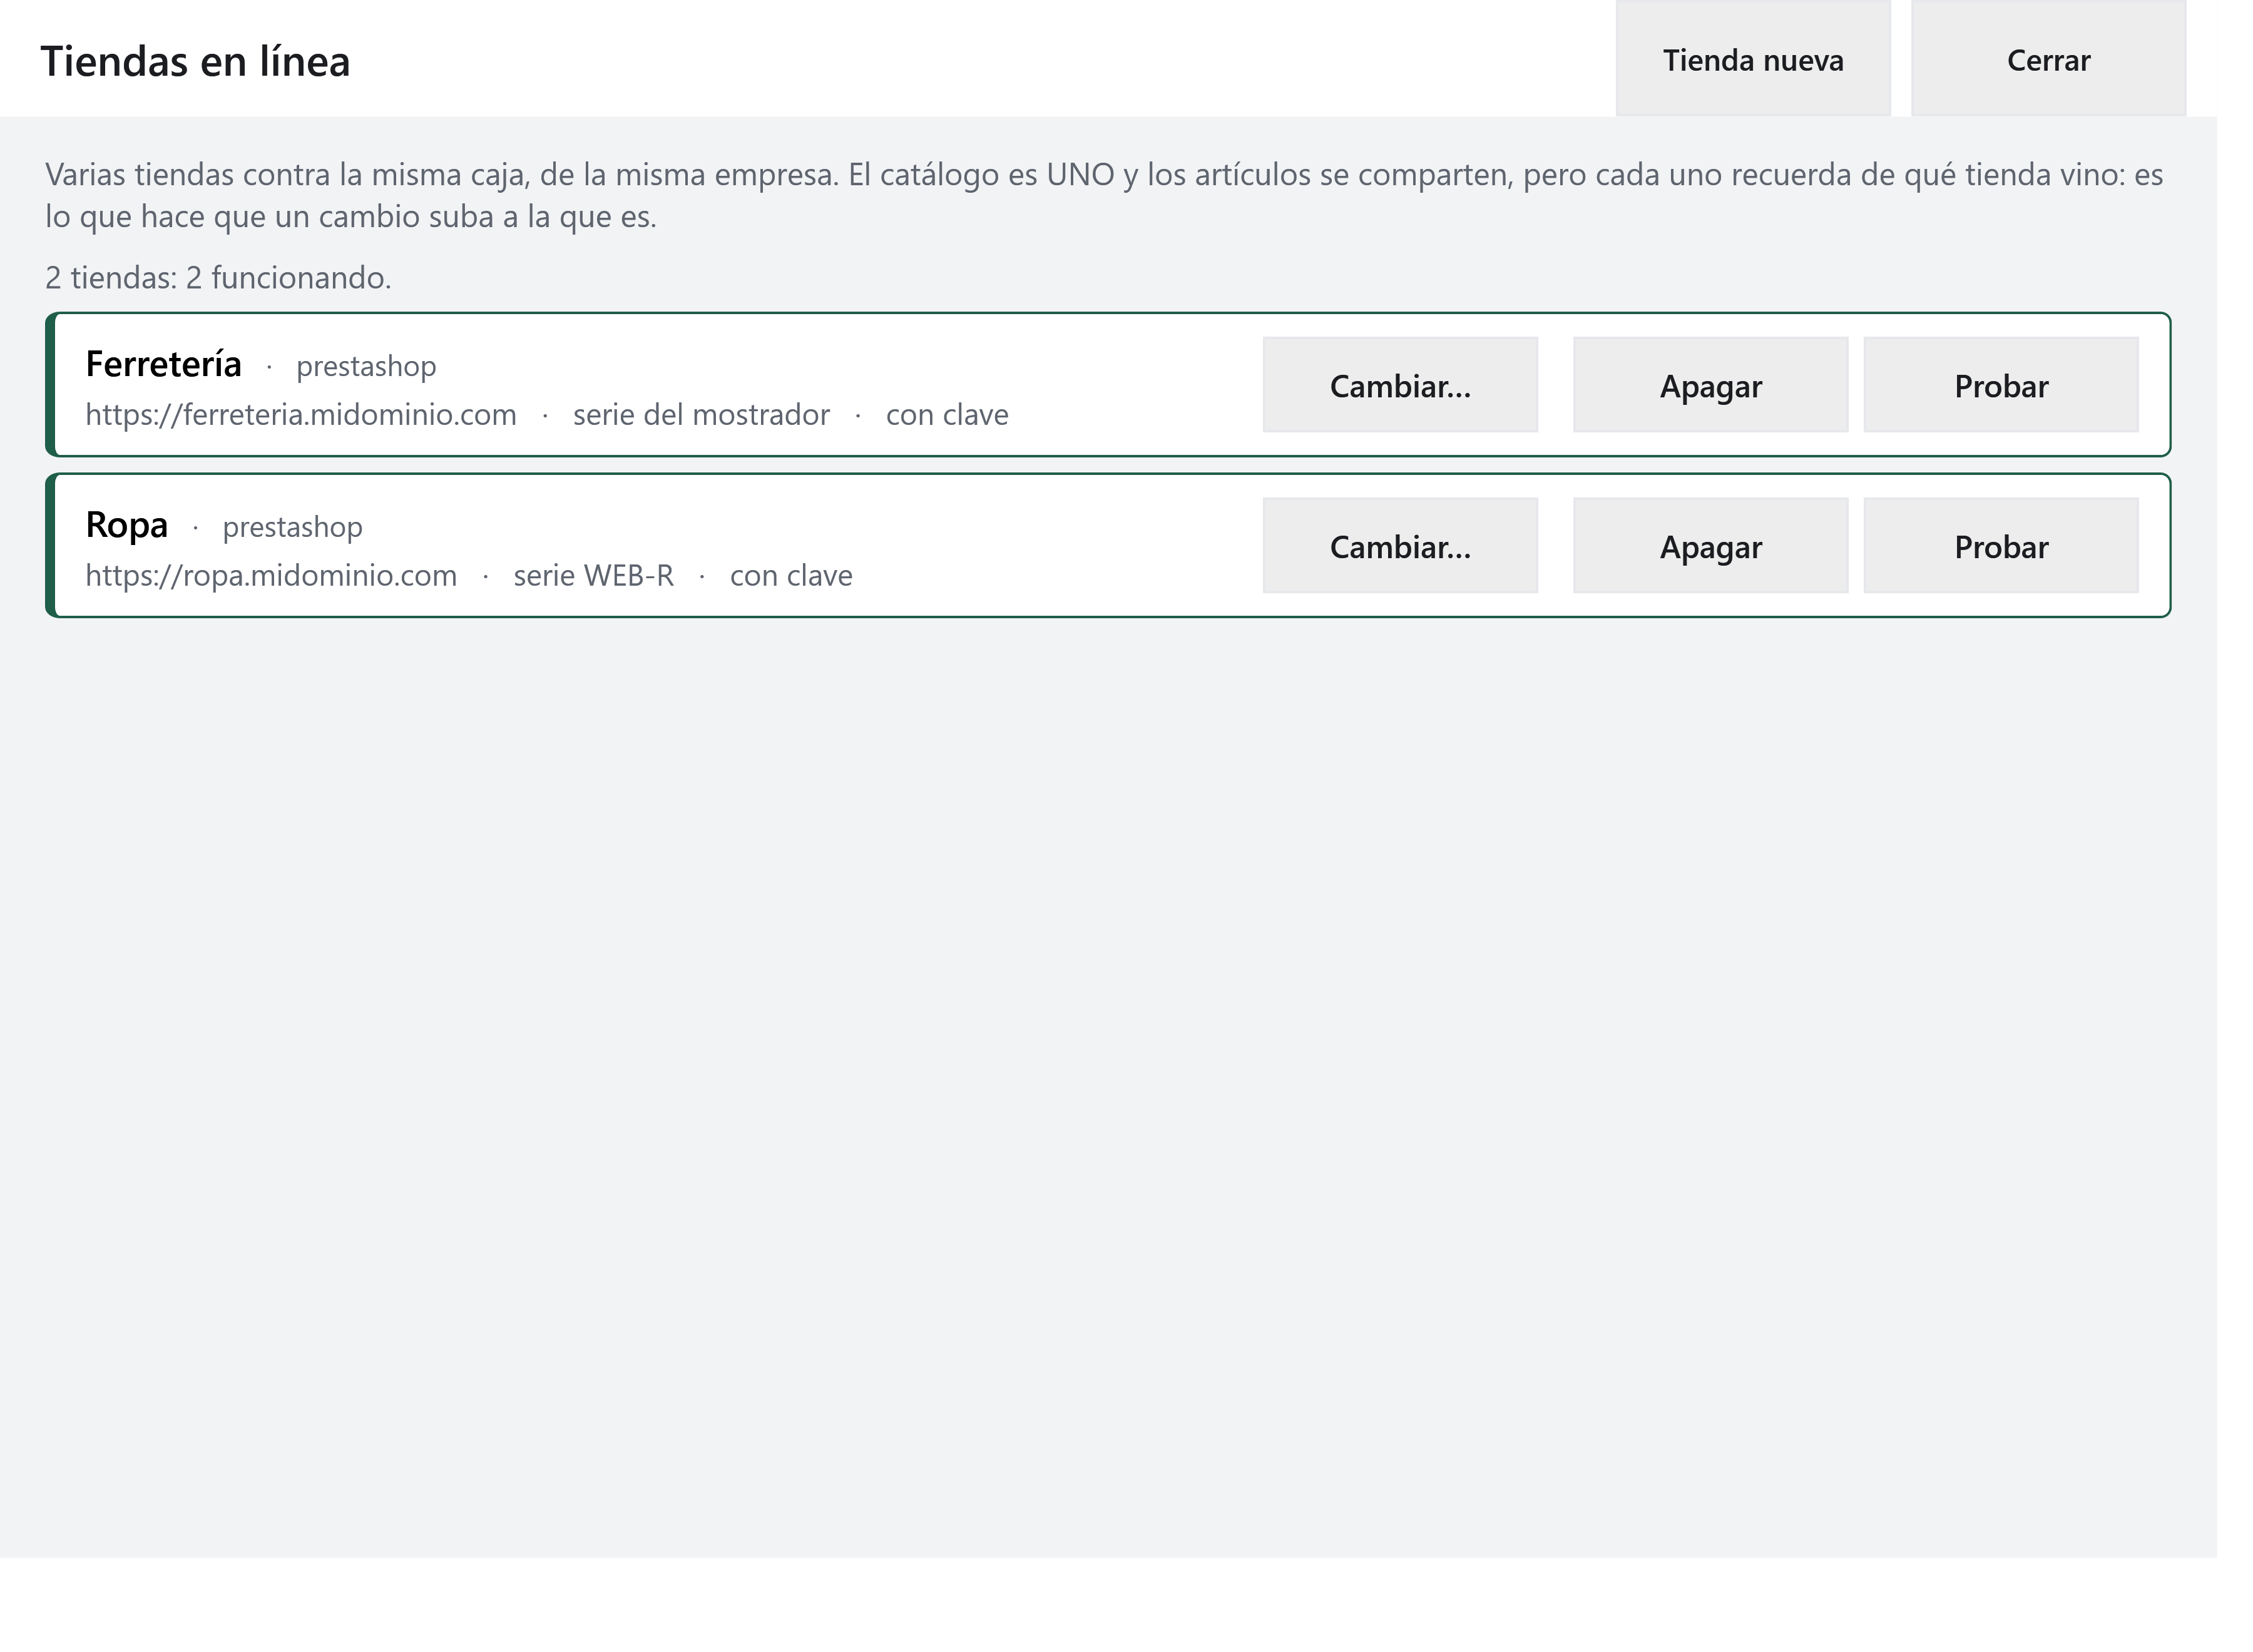Image resolution: width=2253 pixels, height=1652 pixels.
Task: Click con clave on the Ferretería row
Action: 947,414
